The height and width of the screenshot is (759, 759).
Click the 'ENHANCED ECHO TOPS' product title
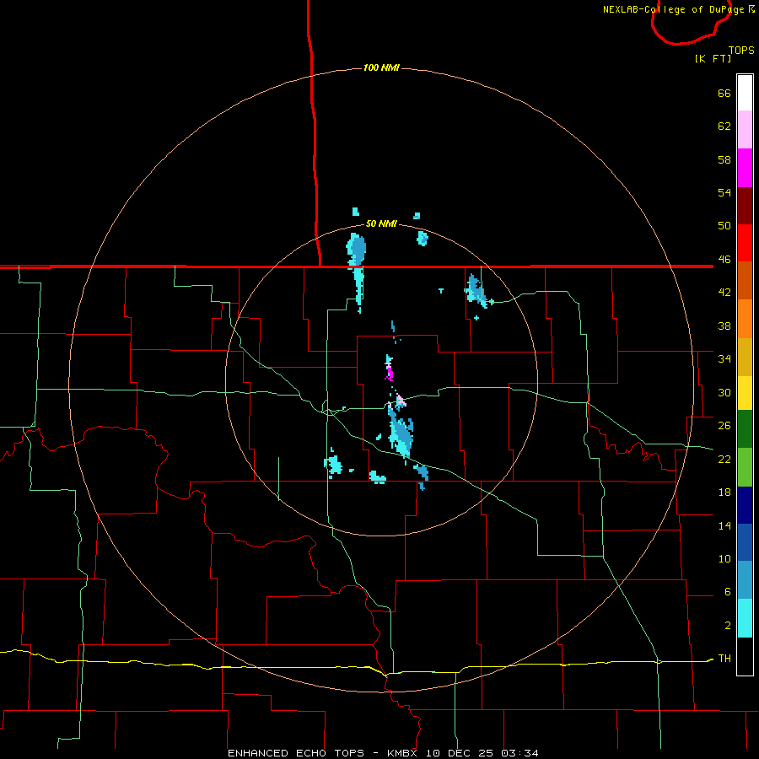296,753
